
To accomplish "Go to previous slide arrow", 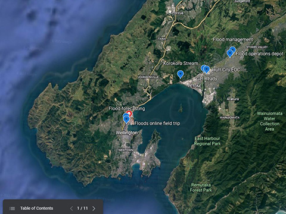I will click(x=71, y=209).
